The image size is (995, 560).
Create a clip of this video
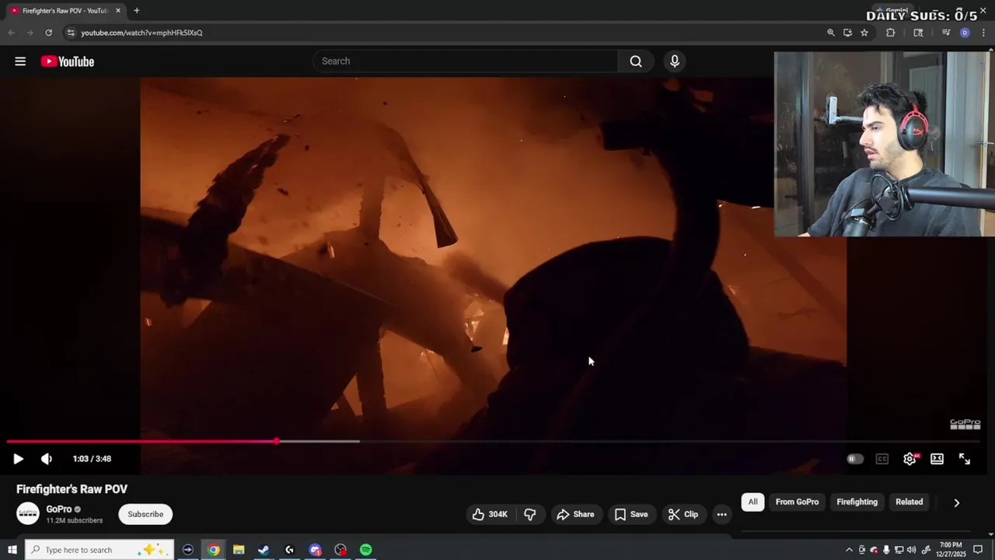click(x=683, y=514)
